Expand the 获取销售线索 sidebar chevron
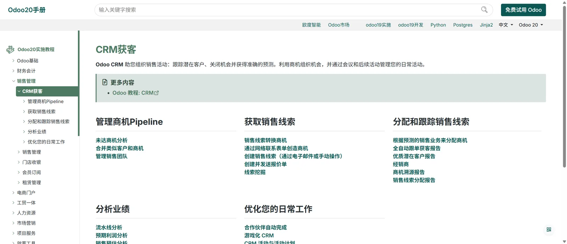The height and width of the screenshot is (244, 567). tap(24, 112)
